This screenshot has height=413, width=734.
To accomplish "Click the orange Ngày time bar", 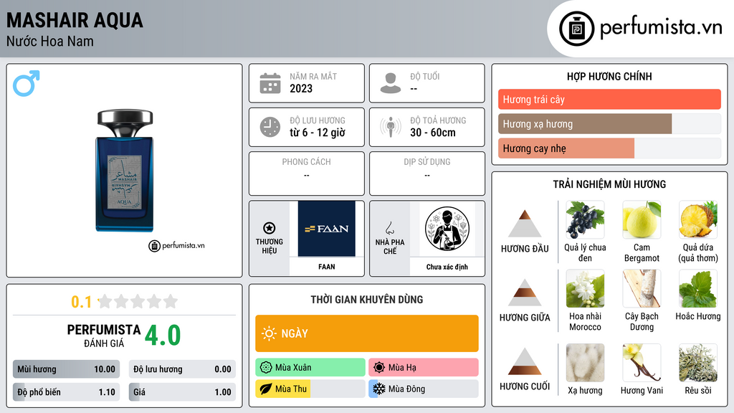I will (x=367, y=333).
